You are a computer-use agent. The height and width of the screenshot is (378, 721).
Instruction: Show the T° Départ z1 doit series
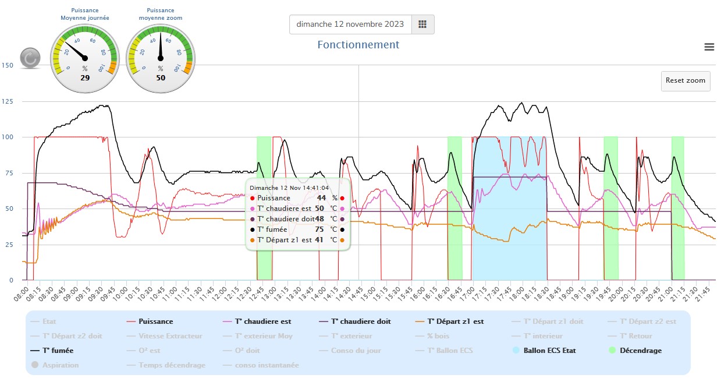pyautogui.click(x=547, y=321)
